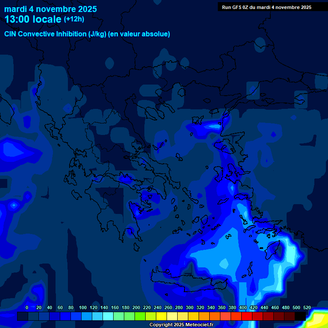
Task: Click the legend value '260'
Action: click(168, 307)
